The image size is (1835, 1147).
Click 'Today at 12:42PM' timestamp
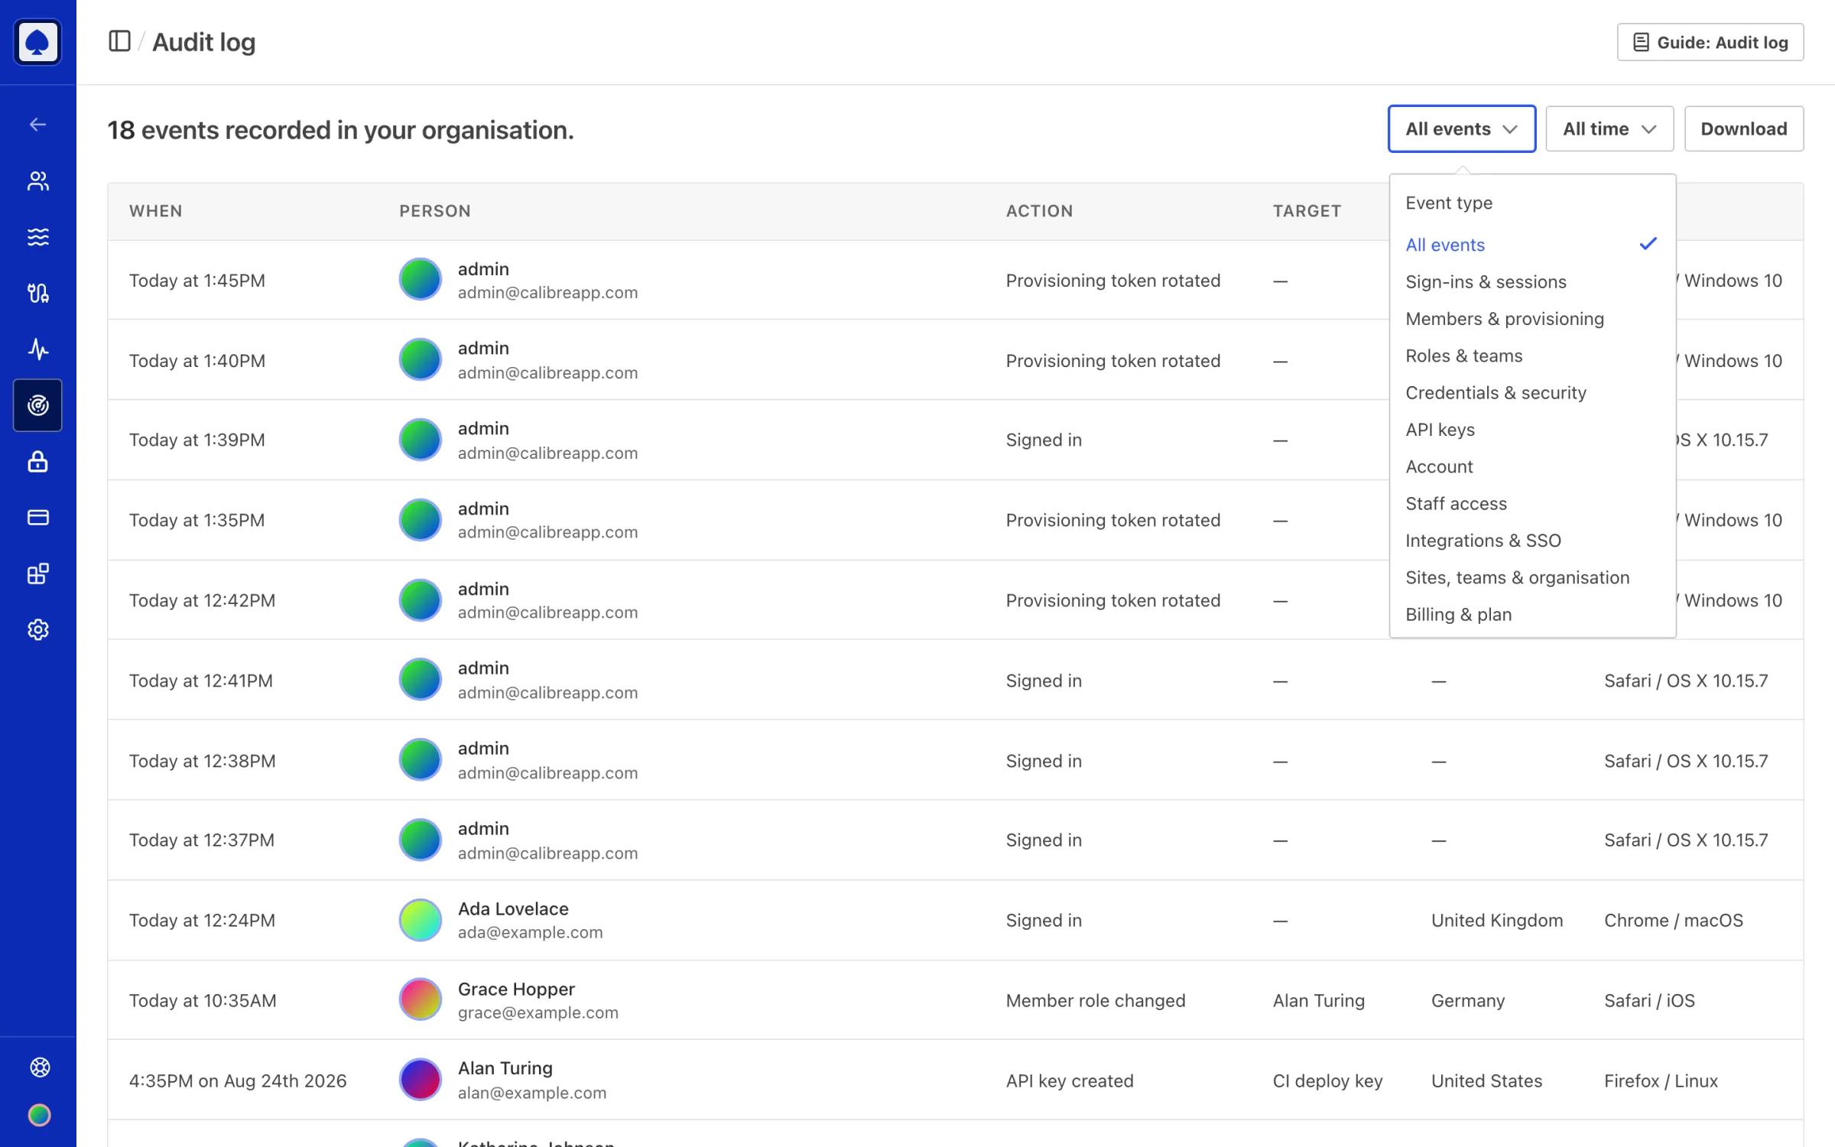click(202, 600)
